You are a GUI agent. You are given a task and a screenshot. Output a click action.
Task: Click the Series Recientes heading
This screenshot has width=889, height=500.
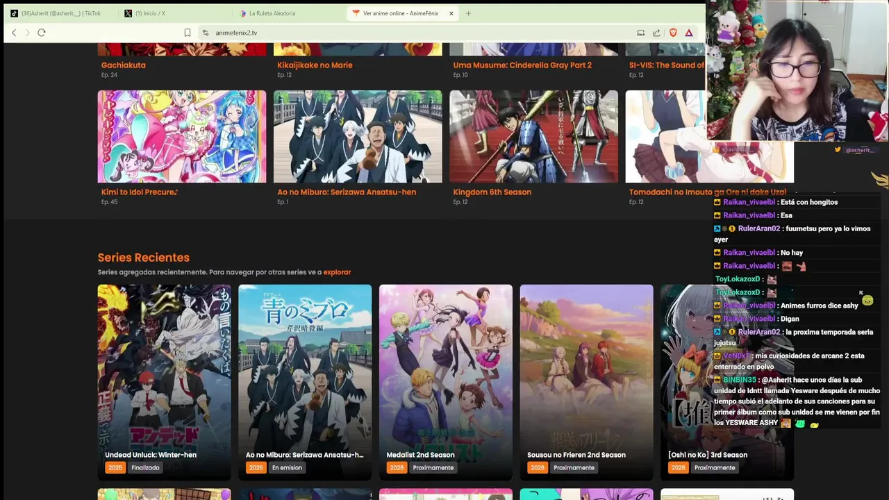(x=144, y=258)
